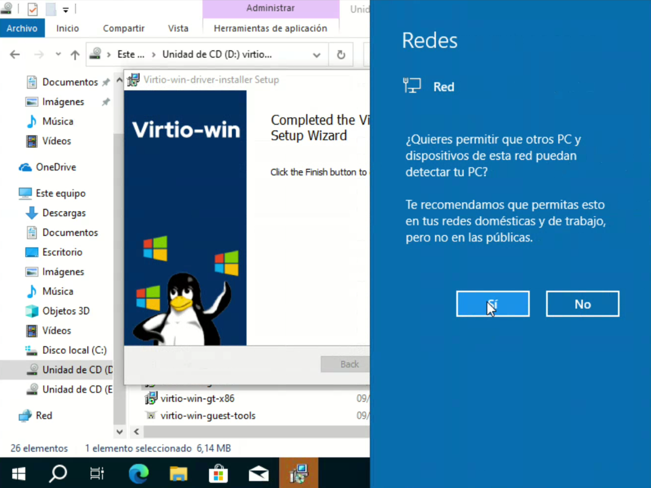
Task: Select OneDrive in navigation pane
Action: tap(56, 167)
